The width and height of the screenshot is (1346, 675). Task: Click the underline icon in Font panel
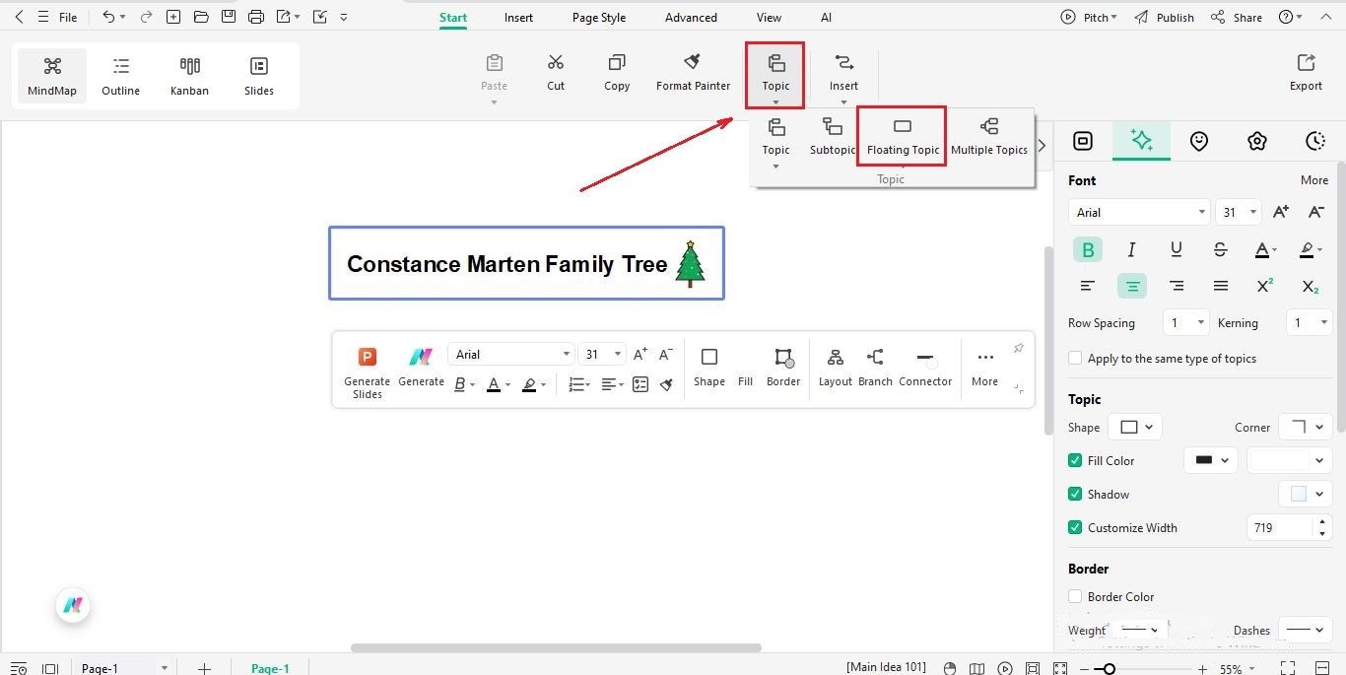pos(1176,249)
